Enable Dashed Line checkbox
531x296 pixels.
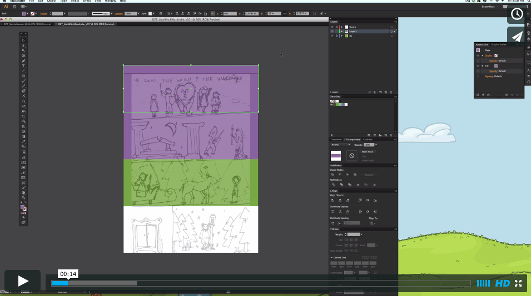(331, 258)
